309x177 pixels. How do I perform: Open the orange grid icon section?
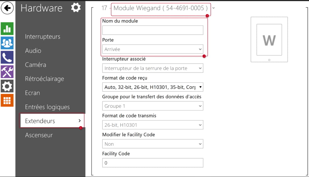click(x=7, y=100)
